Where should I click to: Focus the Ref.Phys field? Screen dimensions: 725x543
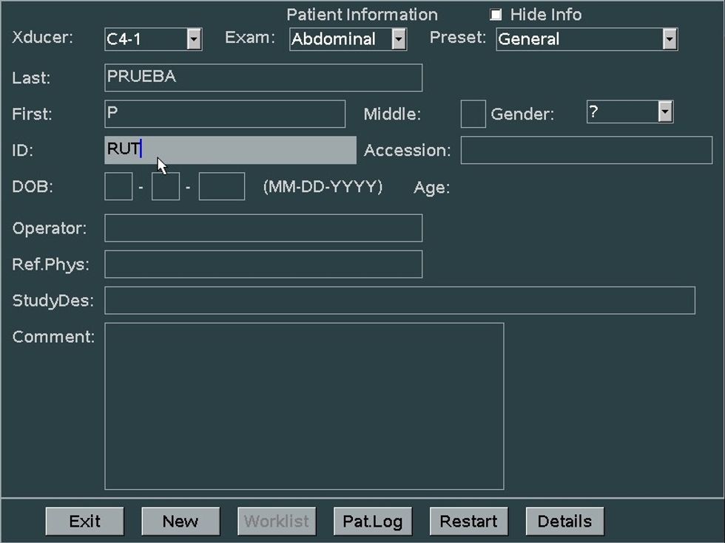click(x=263, y=264)
